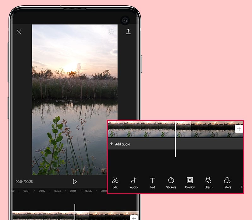
Task: Tap the 00:04/00:28 time display
Action: click(24, 181)
